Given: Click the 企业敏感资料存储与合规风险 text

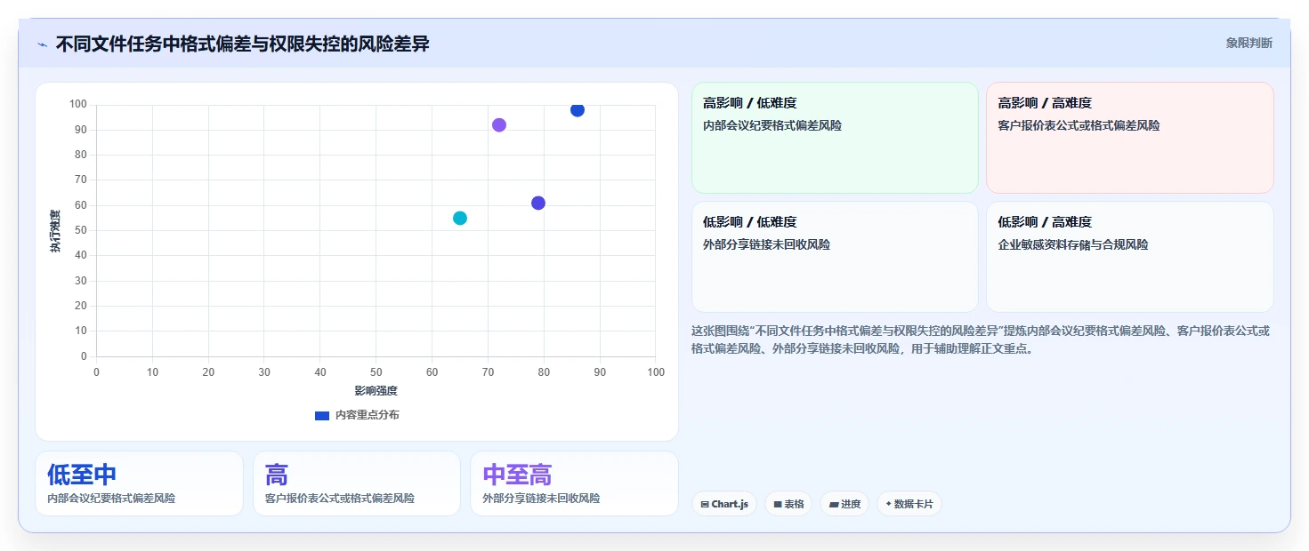Looking at the screenshot, I should (x=1073, y=244).
